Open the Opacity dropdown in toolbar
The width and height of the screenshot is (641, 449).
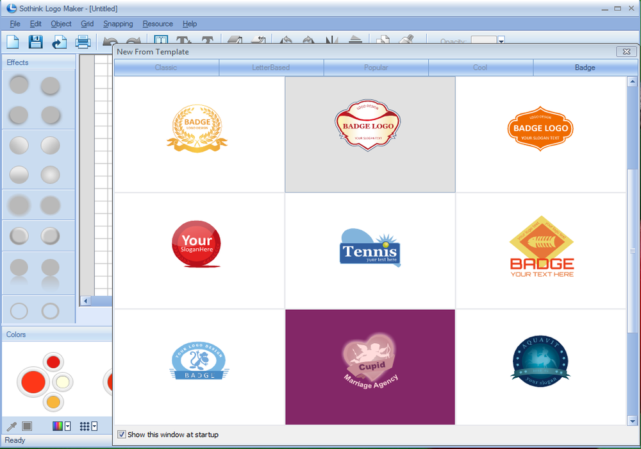(x=501, y=42)
